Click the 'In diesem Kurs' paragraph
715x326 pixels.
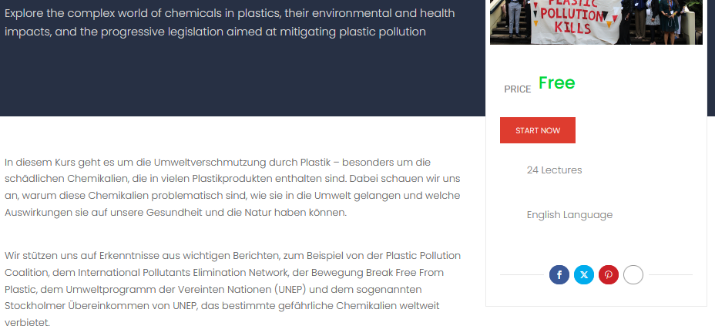pyautogui.click(x=232, y=187)
